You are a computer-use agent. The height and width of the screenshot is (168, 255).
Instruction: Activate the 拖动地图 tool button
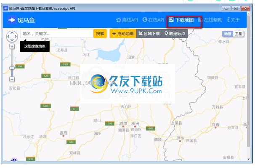click(x=123, y=34)
